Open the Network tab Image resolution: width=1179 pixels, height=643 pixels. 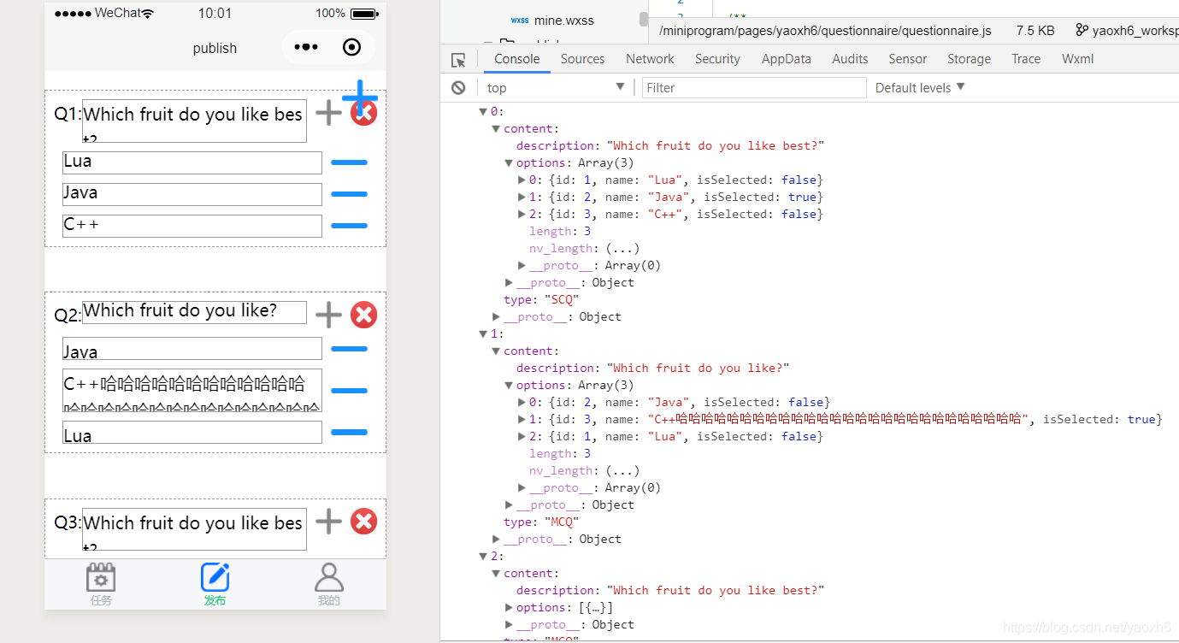coord(650,59)
